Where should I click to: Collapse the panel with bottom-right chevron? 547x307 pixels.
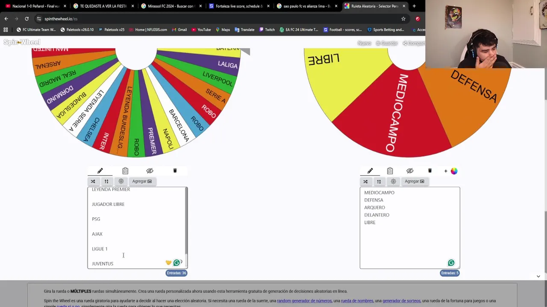click(x=538, y=276)
